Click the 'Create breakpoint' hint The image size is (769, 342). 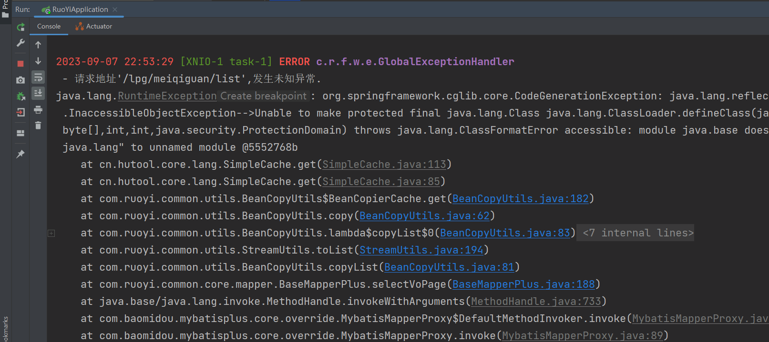(263, 96)
